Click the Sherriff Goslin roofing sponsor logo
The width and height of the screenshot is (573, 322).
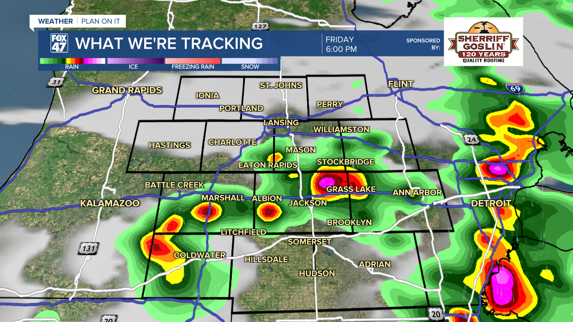(x=483, y=42)
